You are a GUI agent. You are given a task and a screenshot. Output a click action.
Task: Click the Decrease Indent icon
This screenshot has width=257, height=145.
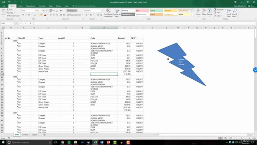tap(61, 15)
